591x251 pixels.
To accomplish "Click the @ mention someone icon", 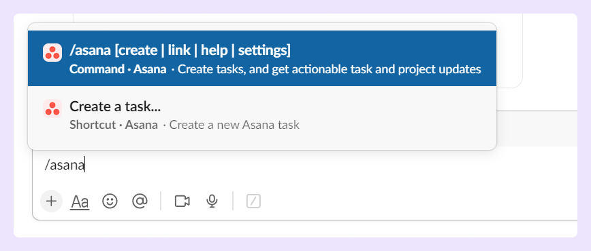I will [140, 201].
